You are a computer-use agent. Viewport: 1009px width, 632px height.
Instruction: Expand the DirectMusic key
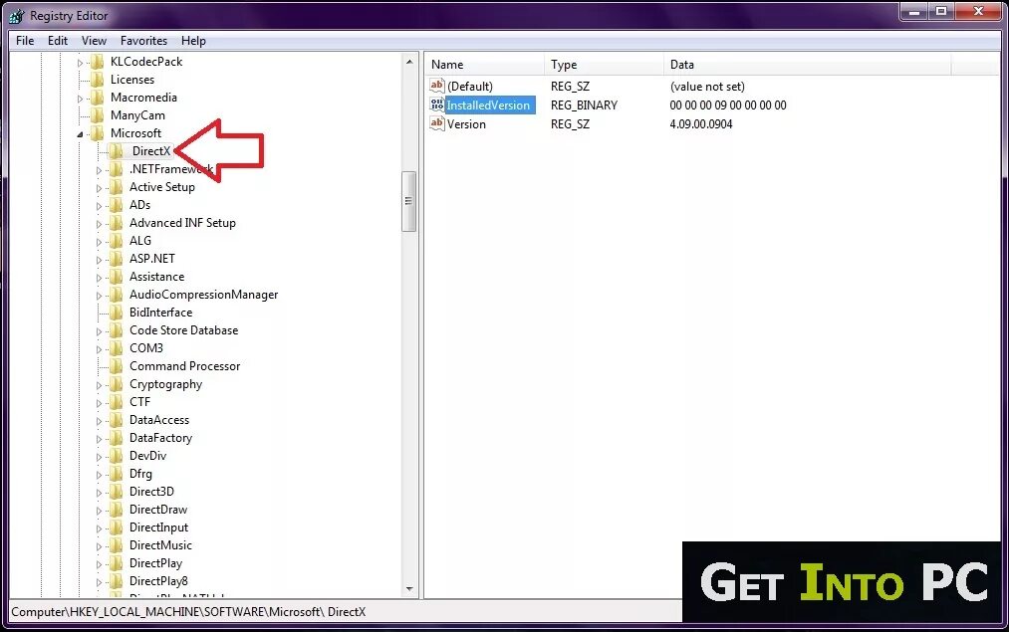click(x=99, y=545)
